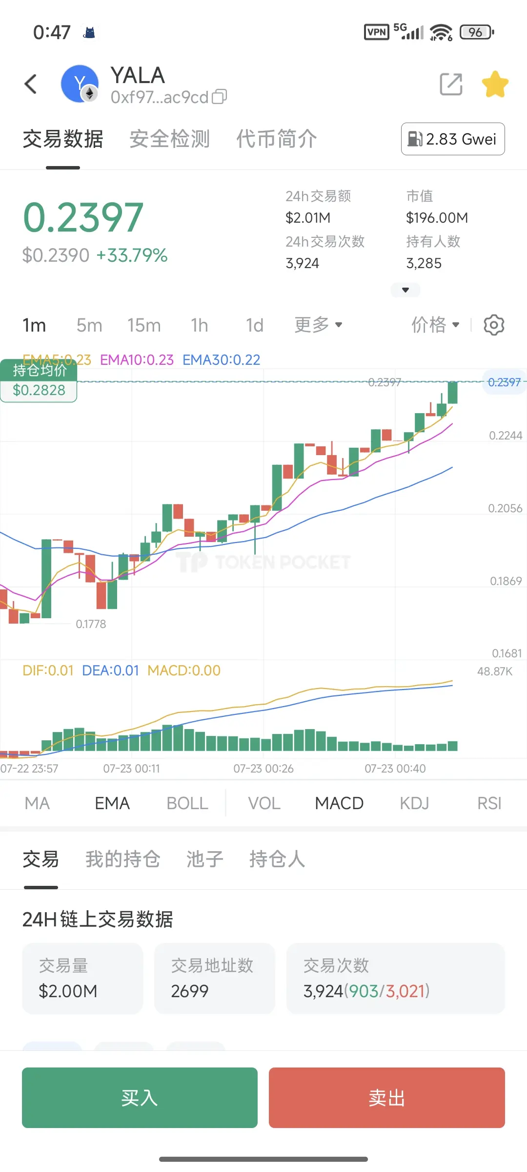Viewport: 527px width, 1172px height.
Task: Tap the 持有人数 3,285 value
Action: point(424,264)
